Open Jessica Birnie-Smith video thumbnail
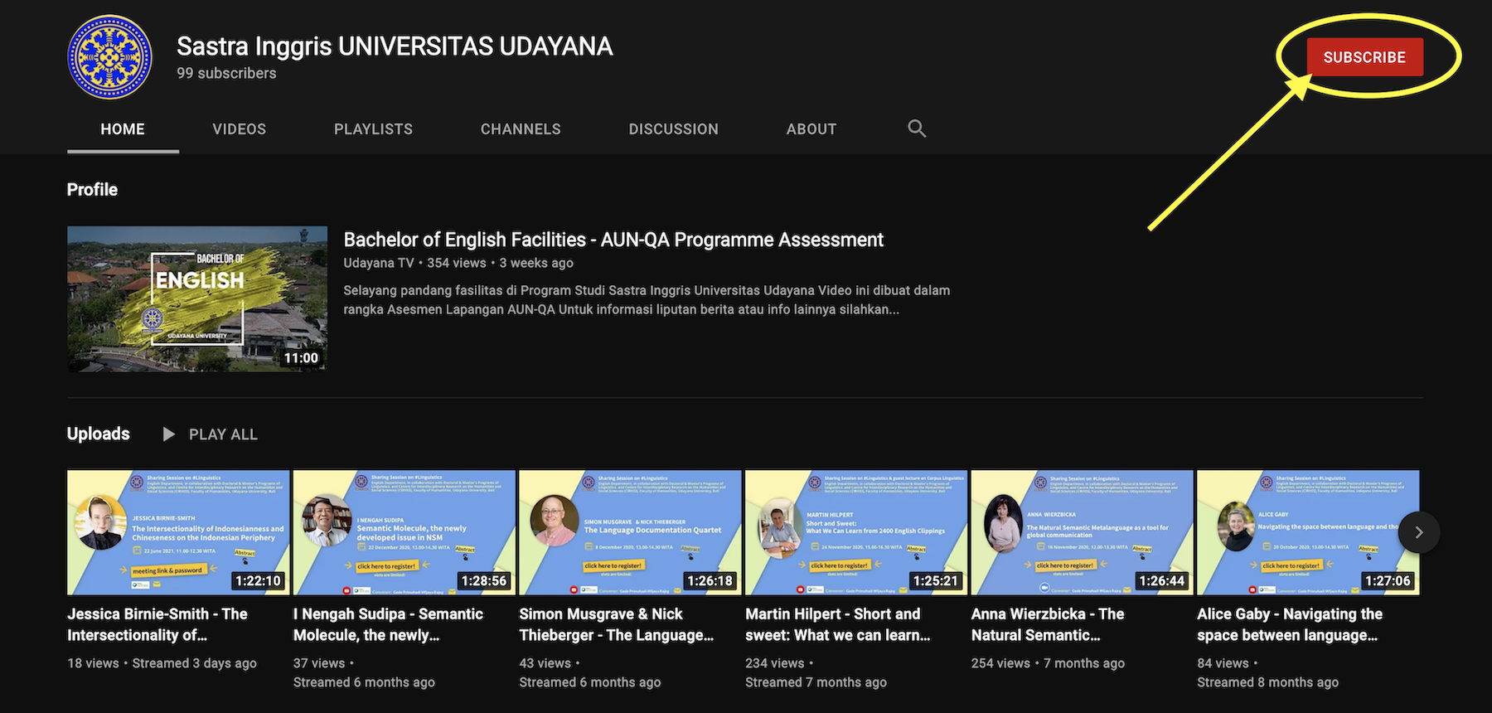1492x713 pixels. (178, 532)
